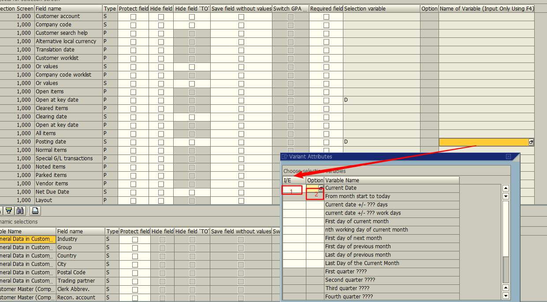Click the binoculars Find icon
The width and height of the screenshot is (547, 302).
tap(20, 211)
